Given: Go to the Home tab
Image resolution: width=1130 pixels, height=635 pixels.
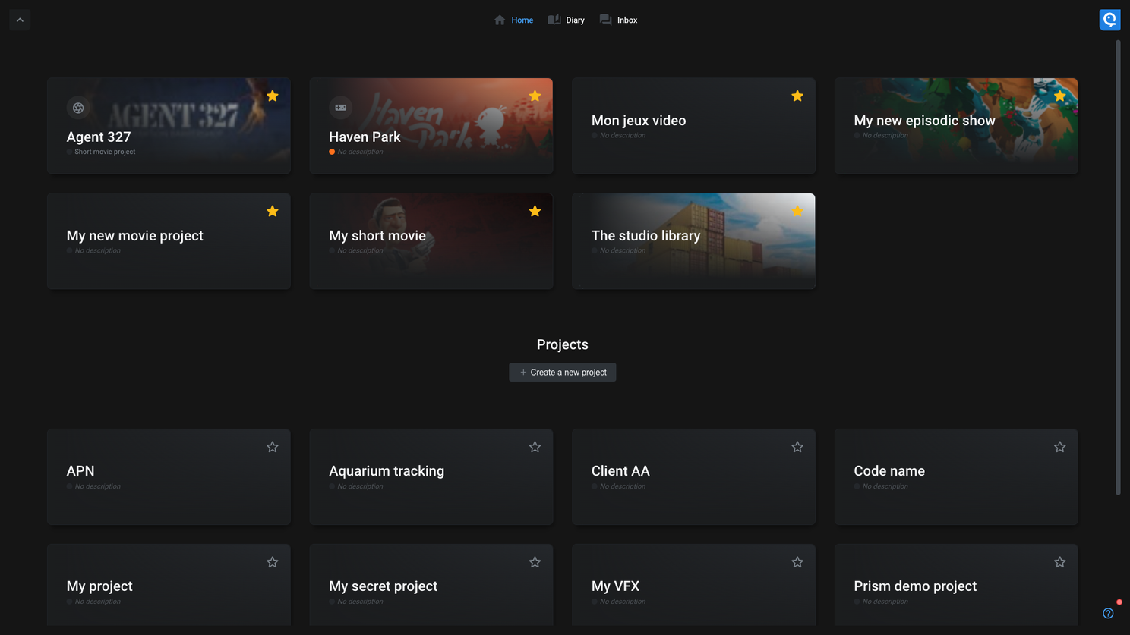Looking at the screenshot, I should tap(514, 20).
